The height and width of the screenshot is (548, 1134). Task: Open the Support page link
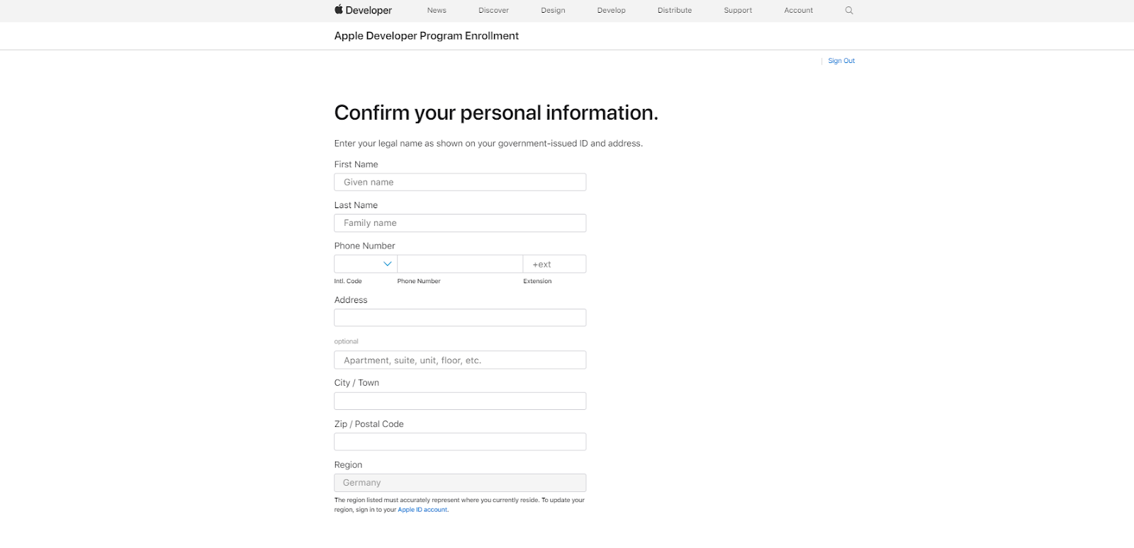[x=738, y=11]
